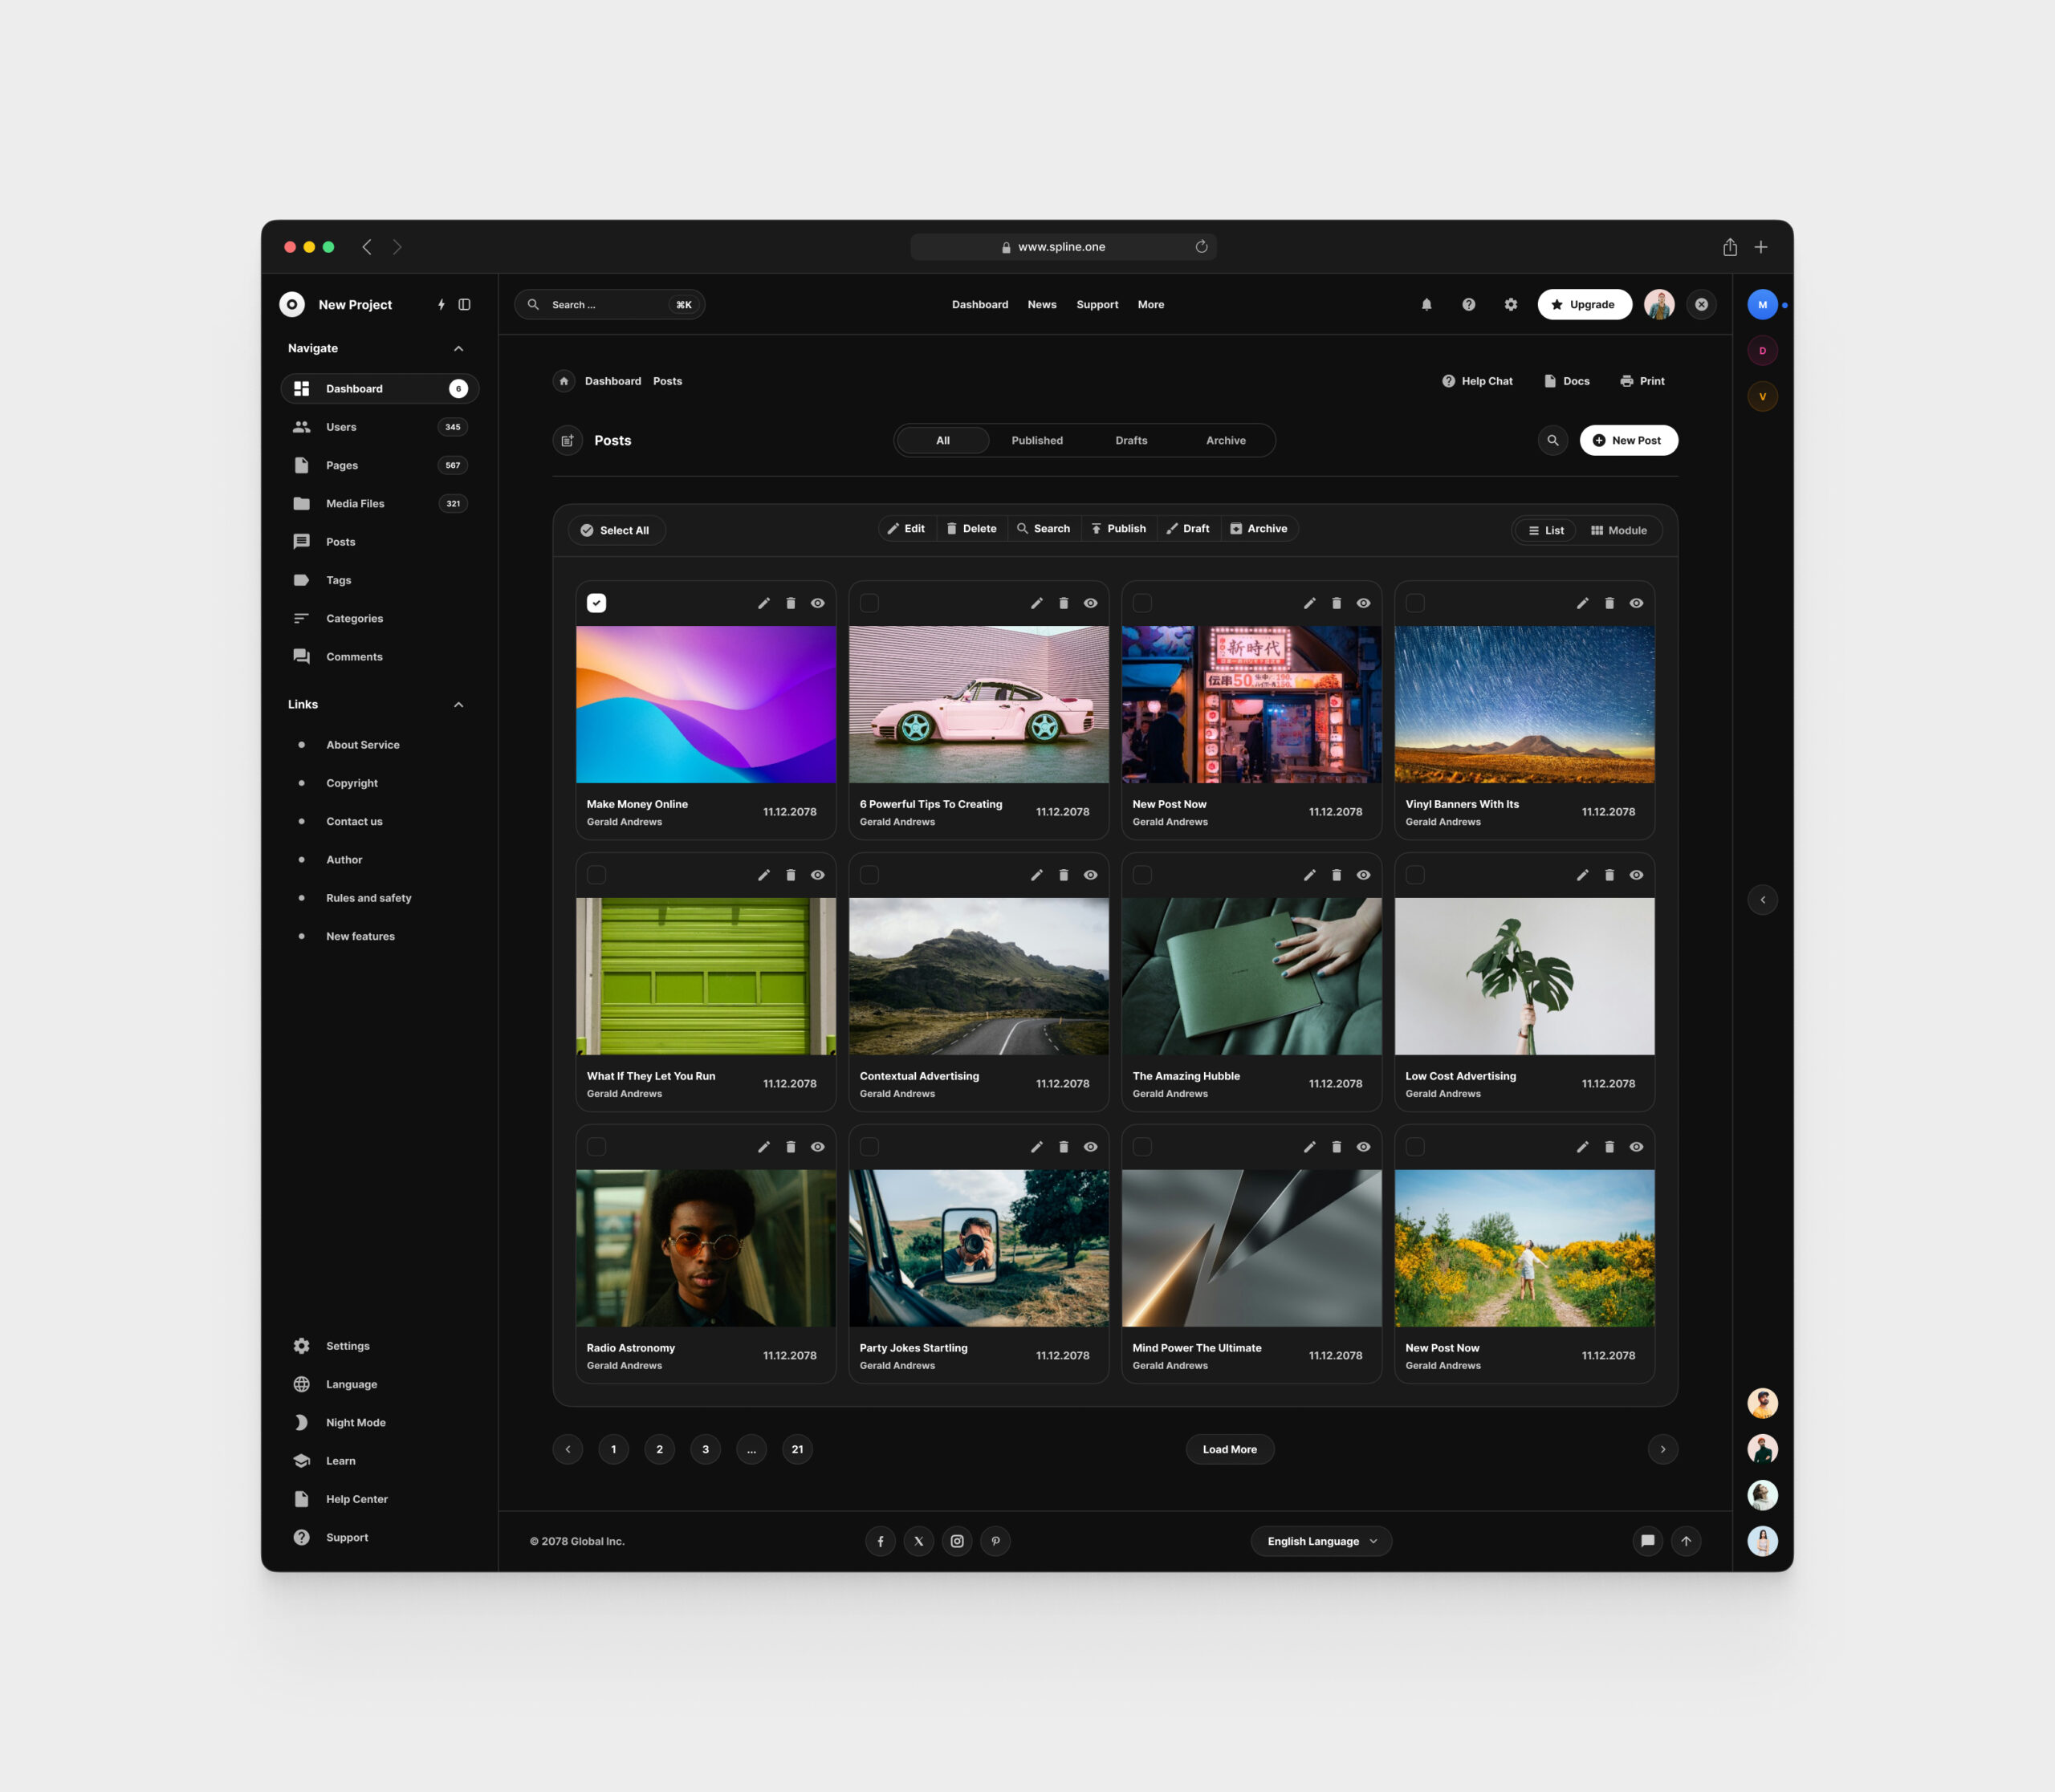Go to next page with right arrow
Screen dimensions: 2055x1792
pos(1662,1449)
